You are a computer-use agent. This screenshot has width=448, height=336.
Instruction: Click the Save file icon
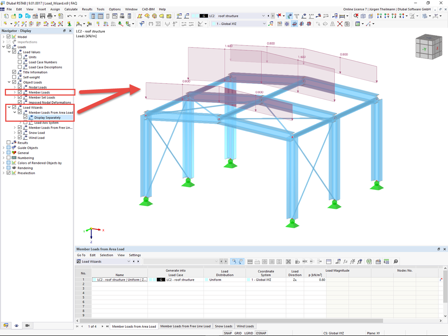point(43,16)
